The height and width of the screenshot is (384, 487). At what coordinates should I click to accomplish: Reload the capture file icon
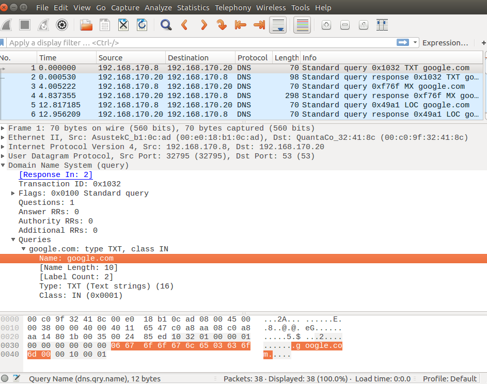[x=142, y=25]
